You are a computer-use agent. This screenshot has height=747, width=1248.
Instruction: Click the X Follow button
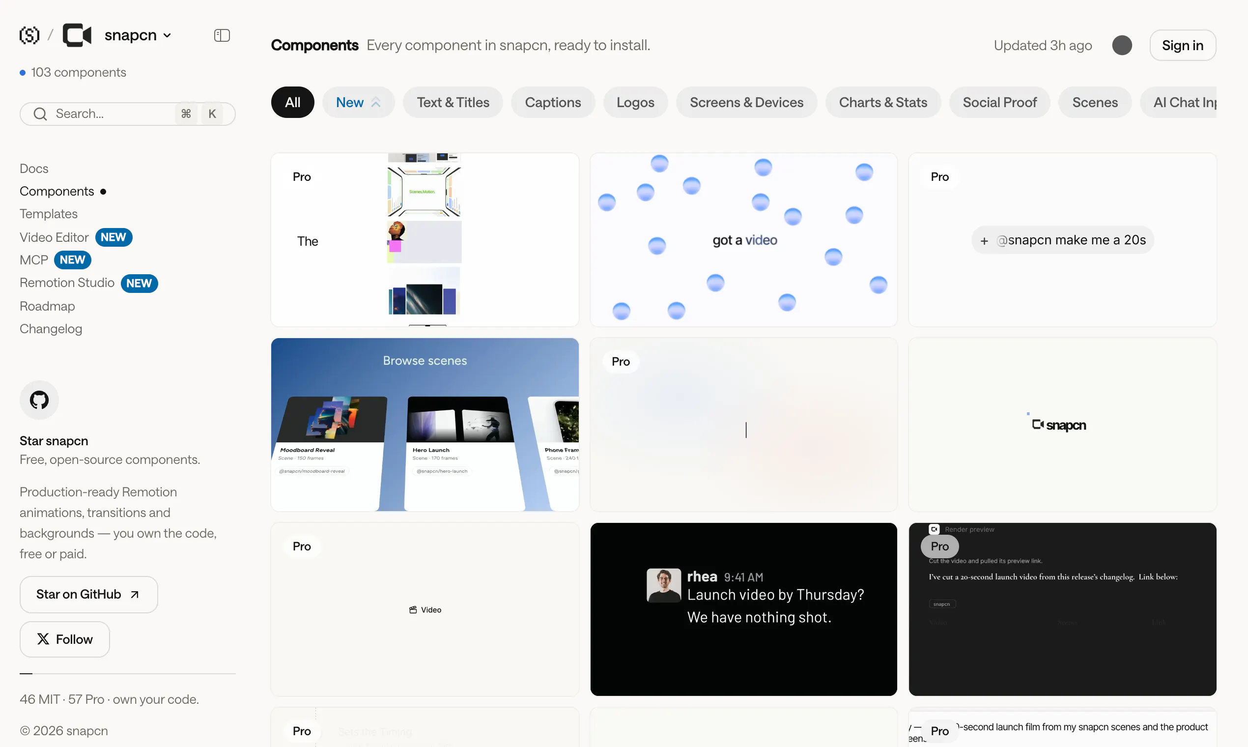[64, 639]
